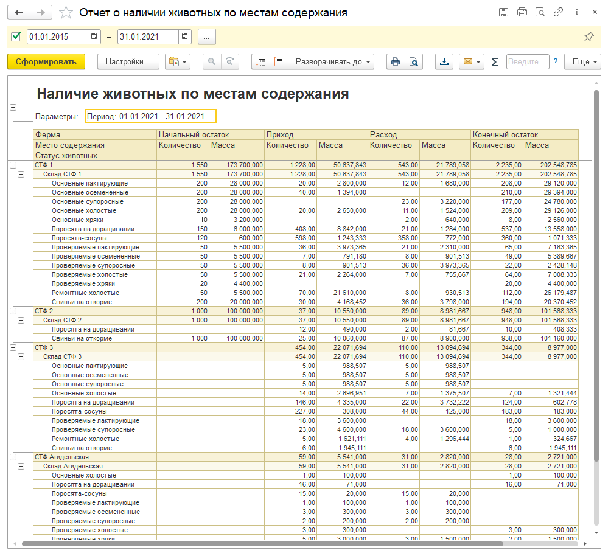Click the print icon in the toolbar
This screenshot has width=611, height=556.
(396, 61)
